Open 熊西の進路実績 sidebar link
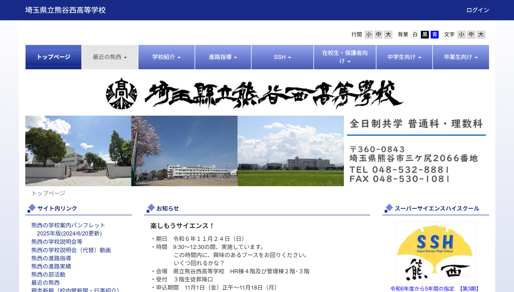The width and height of the screenshot is (514, 292). 51,266
